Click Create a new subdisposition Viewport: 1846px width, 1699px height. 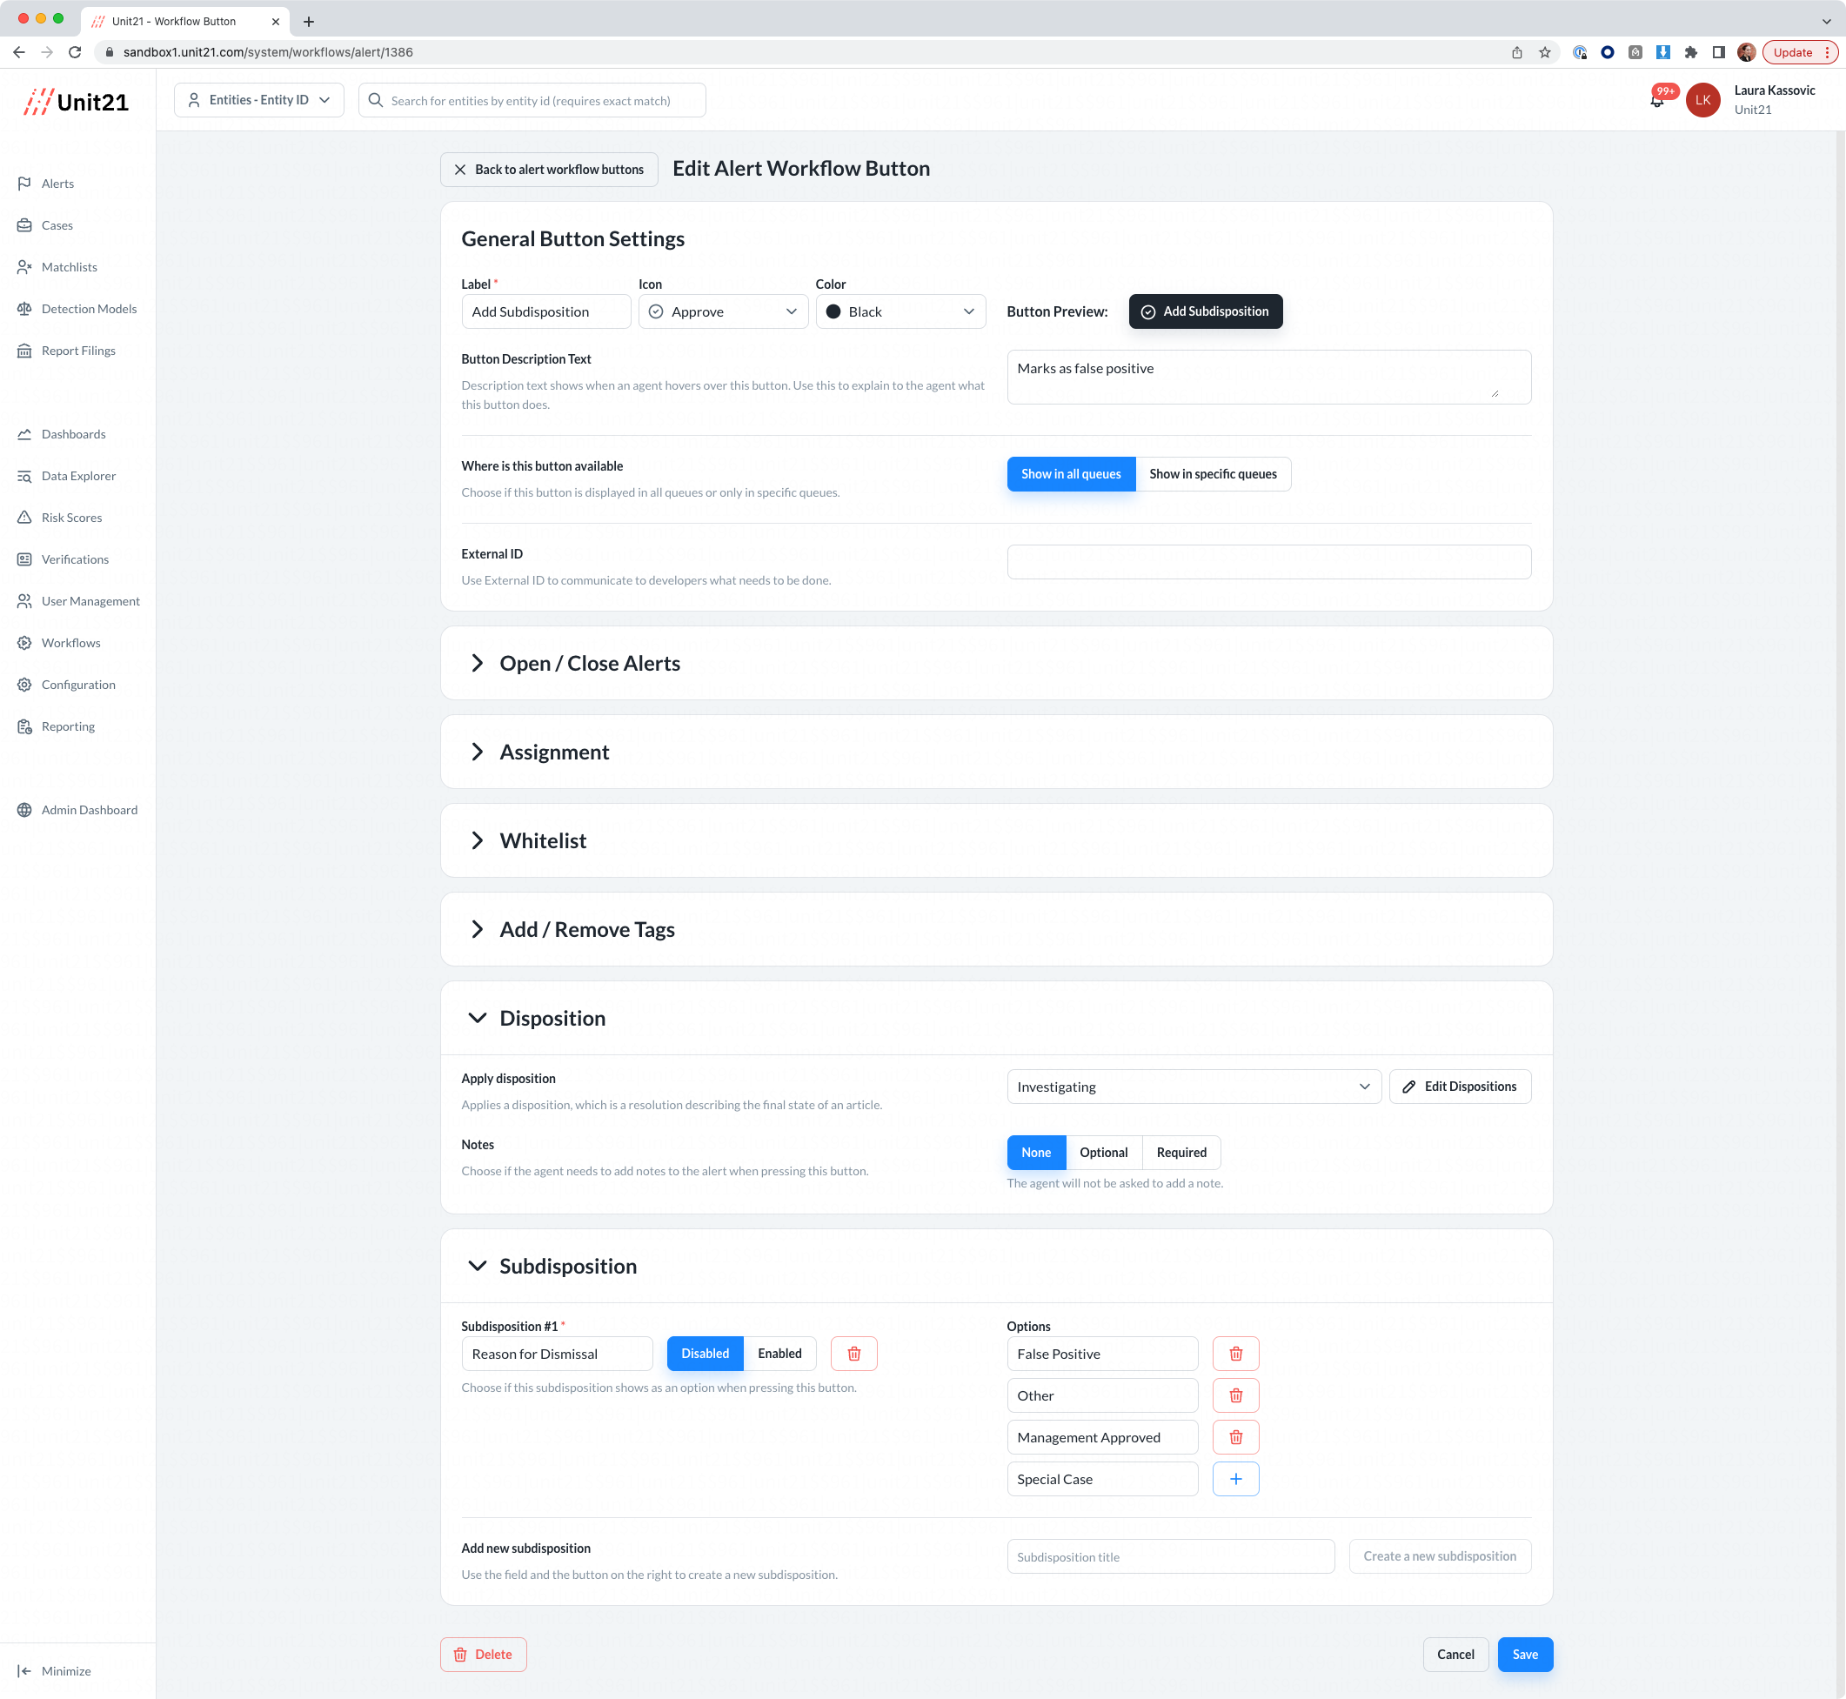1440,1556
